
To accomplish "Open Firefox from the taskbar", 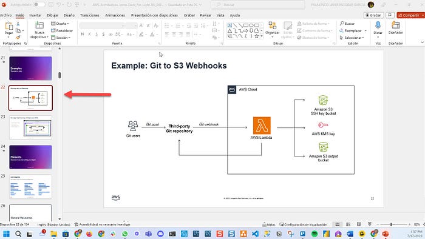I will (89, 234).
